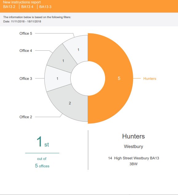This screenshot has height=195, width=178.
Task: Click the Office 4 label
Action: click(x=26, y=51)
